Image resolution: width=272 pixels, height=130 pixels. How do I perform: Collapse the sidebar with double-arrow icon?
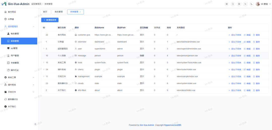point(35,124)
